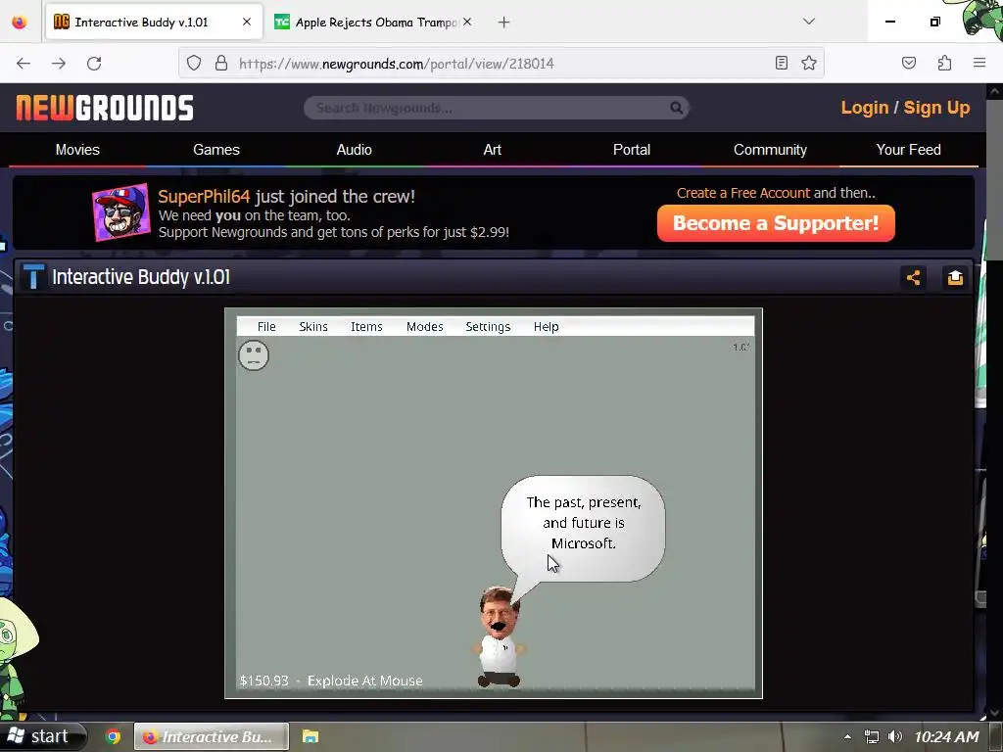The width and height of the screenshot is (1003, 752).
Task: Open Firefox hamburger application menu
Action: pos(979,63)
